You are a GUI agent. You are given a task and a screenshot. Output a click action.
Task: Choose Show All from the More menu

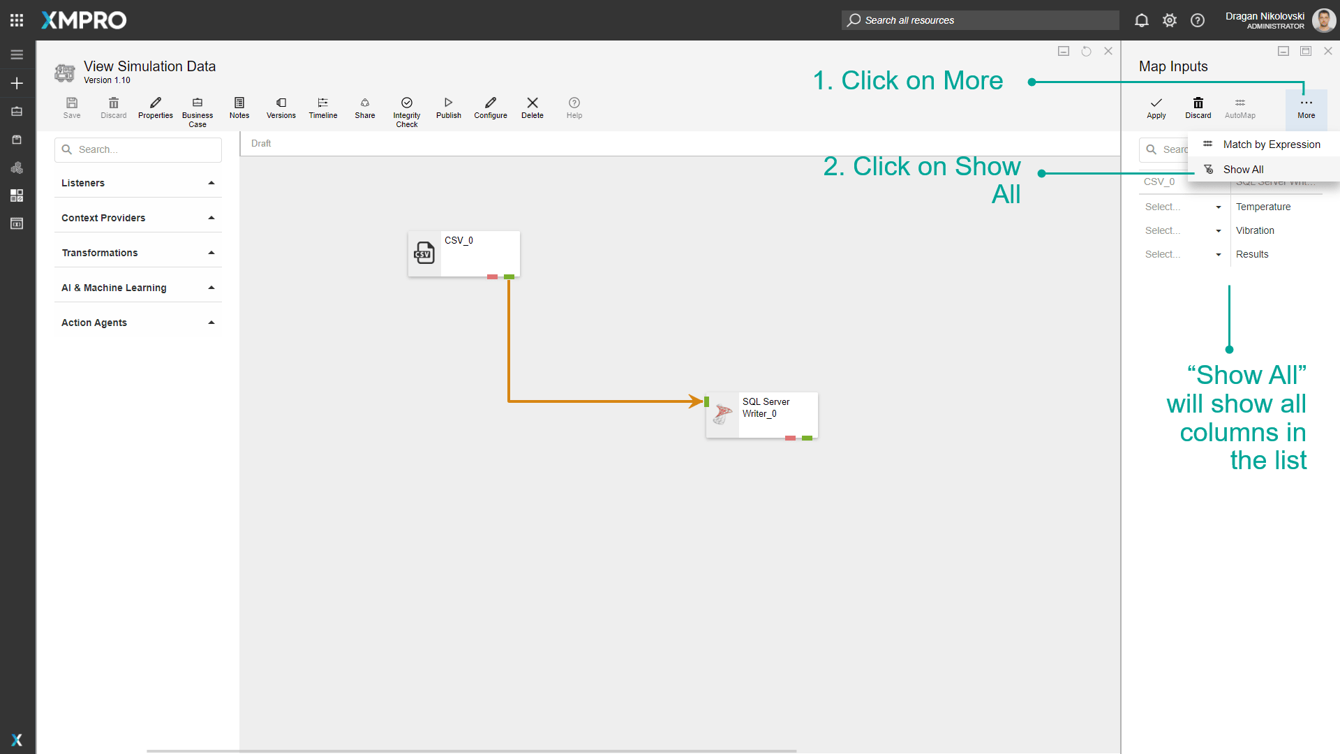[1243, 170]
